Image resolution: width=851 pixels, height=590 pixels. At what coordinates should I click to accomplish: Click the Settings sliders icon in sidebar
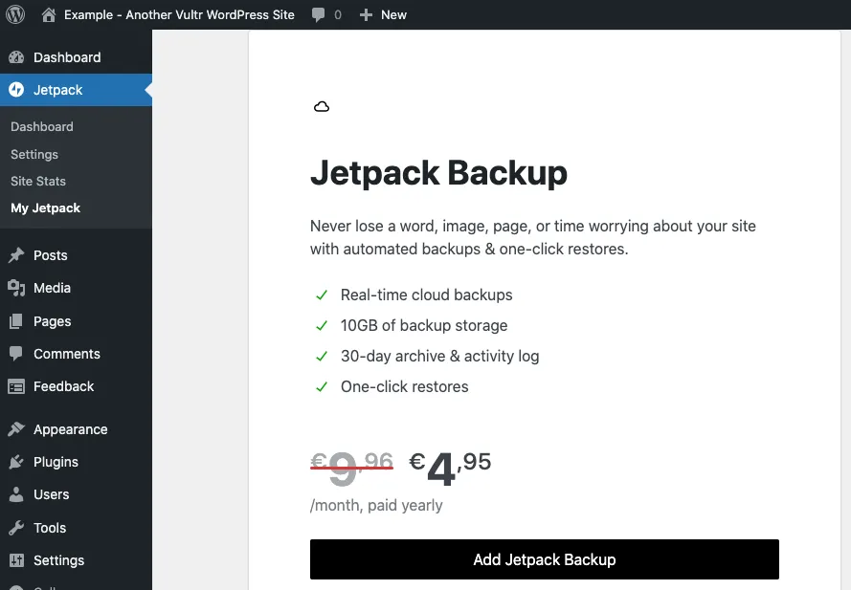pos(16,560)
